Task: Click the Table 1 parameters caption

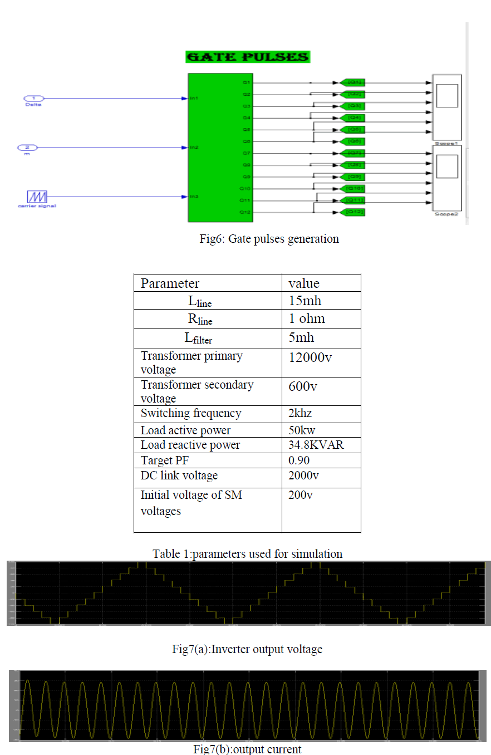Action: click(247, 553)
